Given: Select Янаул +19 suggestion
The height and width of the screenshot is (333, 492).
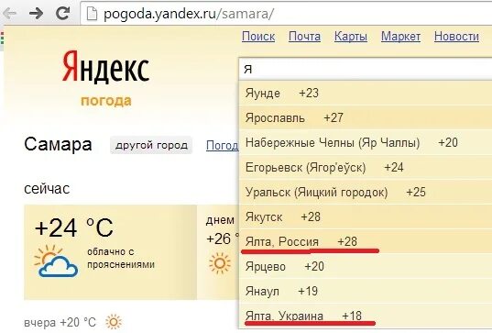Looking at the screenshot, I should [x=366, y=291].
